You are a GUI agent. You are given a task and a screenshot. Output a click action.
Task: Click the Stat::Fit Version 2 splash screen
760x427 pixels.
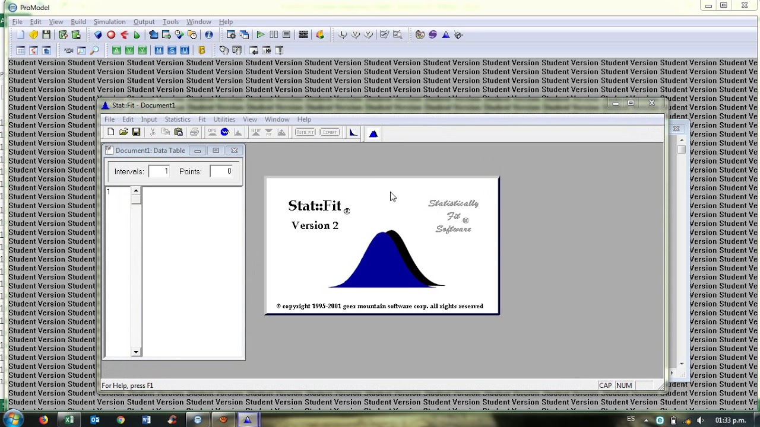(382, 246)
